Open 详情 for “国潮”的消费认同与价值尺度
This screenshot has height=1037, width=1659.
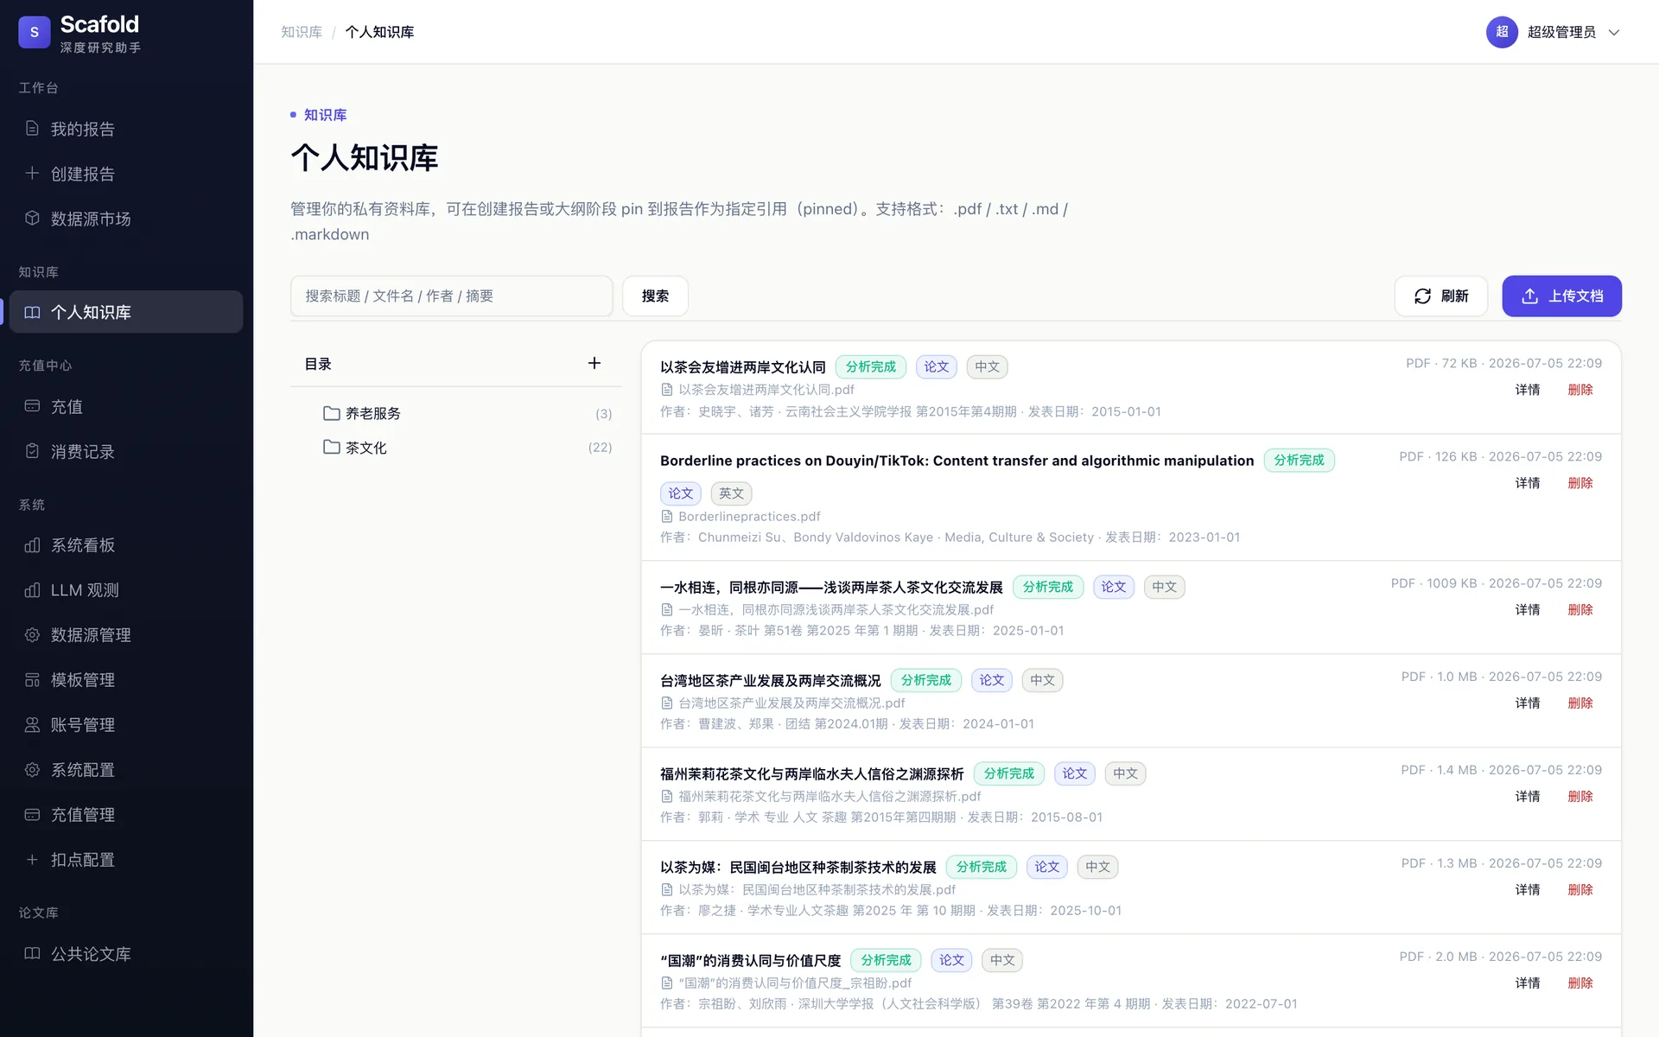click(1528, 983)
